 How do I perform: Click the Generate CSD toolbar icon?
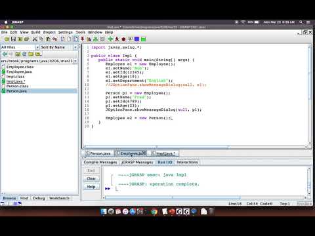click(63, 39)
